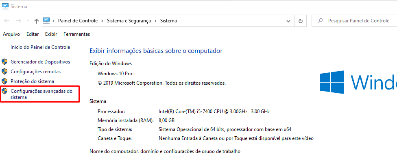Click the 2019 Microsoft Corporation copyright text
This screenshot has height=153, width=397.
pos(161,83)
